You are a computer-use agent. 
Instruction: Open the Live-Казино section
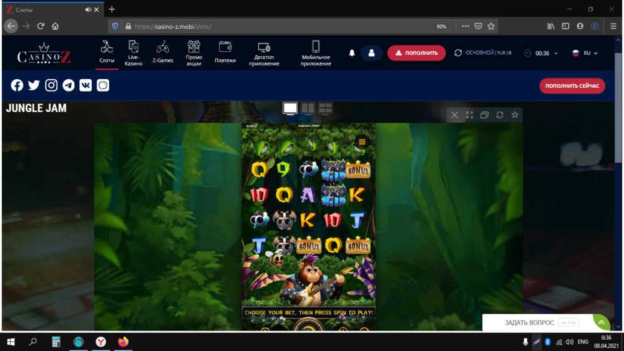point(134,52)
